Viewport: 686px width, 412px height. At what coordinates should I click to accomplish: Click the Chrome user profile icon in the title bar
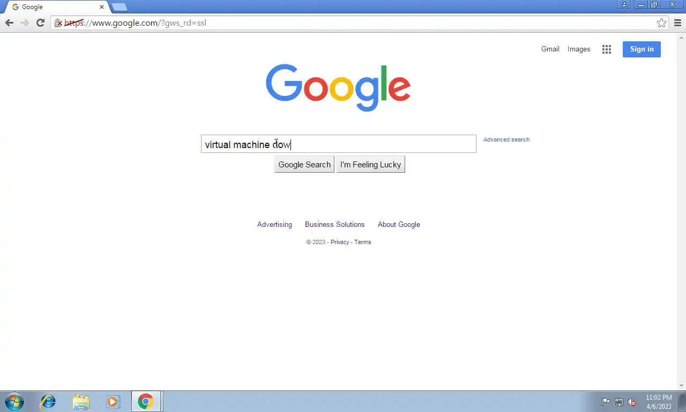point(624,4)
